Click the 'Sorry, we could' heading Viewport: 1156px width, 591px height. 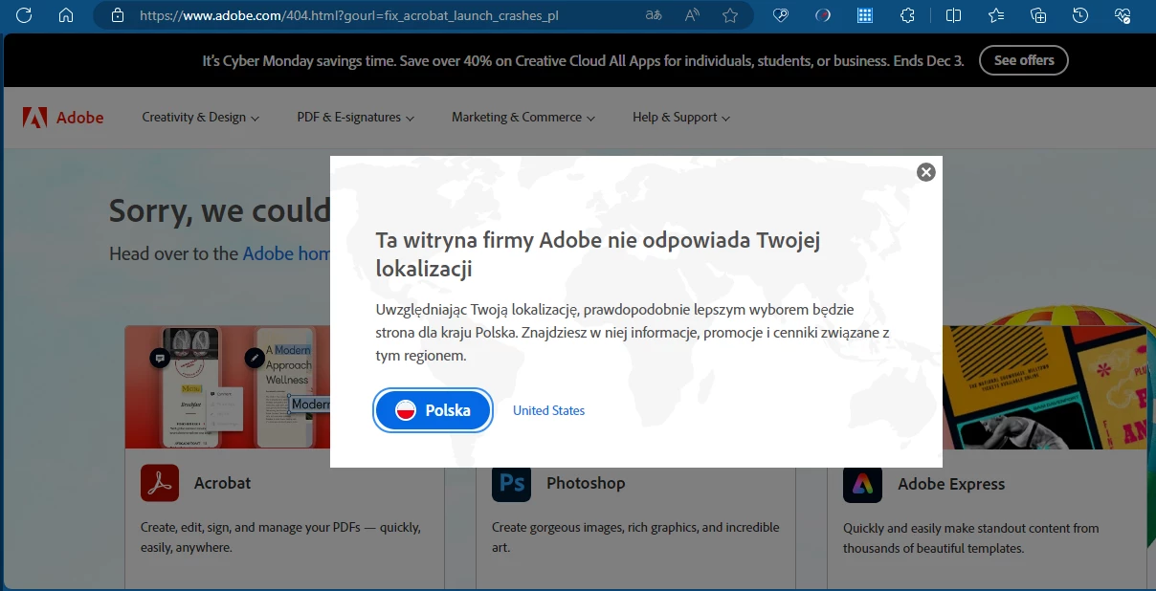pos(219,210)
